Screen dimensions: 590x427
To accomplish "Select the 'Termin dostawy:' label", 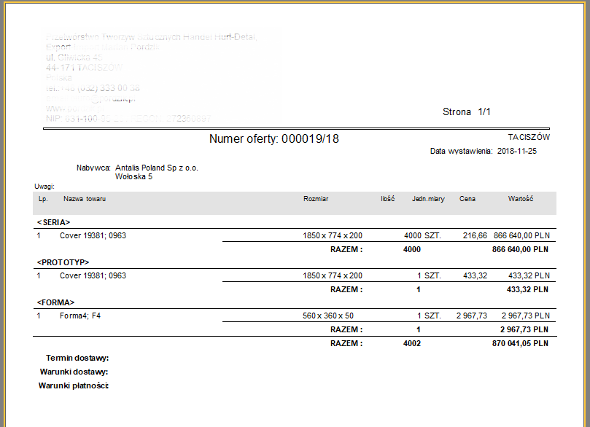I will click(x=77, y=359).
